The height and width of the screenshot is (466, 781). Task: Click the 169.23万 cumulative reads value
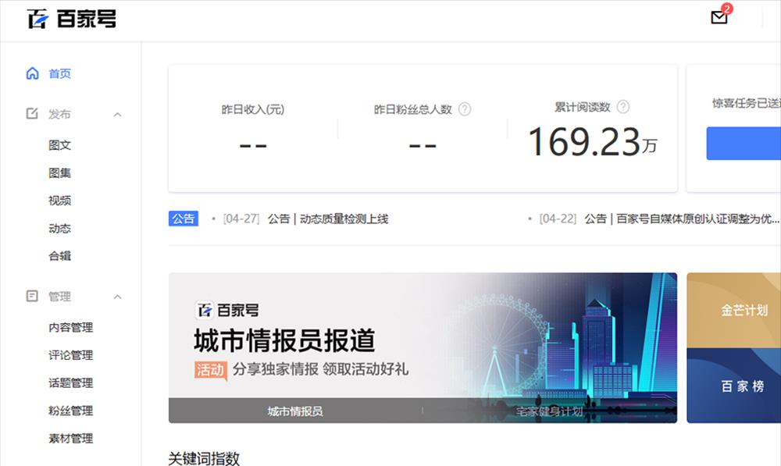point(593,142)
